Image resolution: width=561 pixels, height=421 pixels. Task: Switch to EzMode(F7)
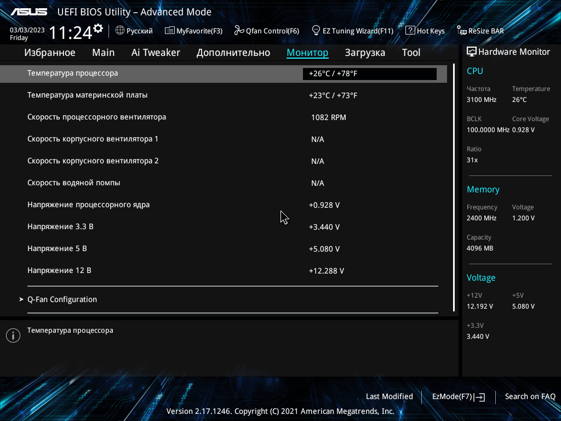[x=459, y=397]
